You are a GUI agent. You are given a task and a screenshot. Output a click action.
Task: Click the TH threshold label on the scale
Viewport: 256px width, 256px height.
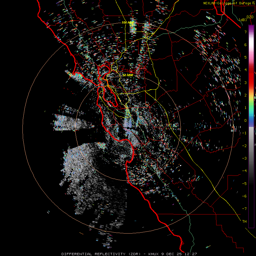click(x=244, y=222)
